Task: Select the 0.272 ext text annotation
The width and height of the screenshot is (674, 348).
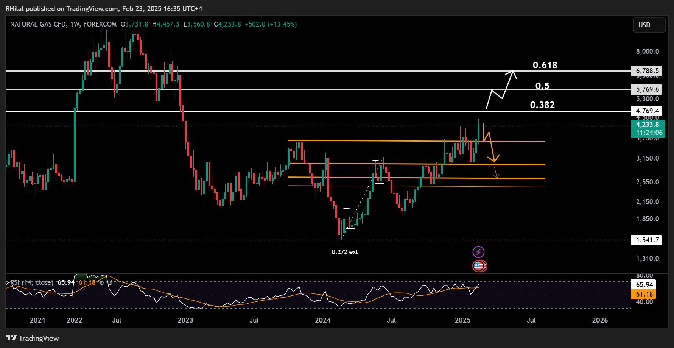Action: pyautogui.click(x=345, y=252)
